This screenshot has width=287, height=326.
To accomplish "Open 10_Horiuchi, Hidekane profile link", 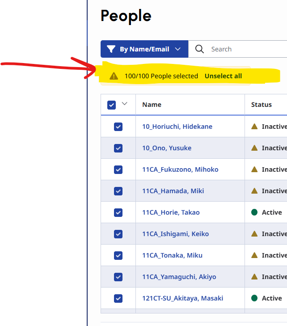I will 177,127.
